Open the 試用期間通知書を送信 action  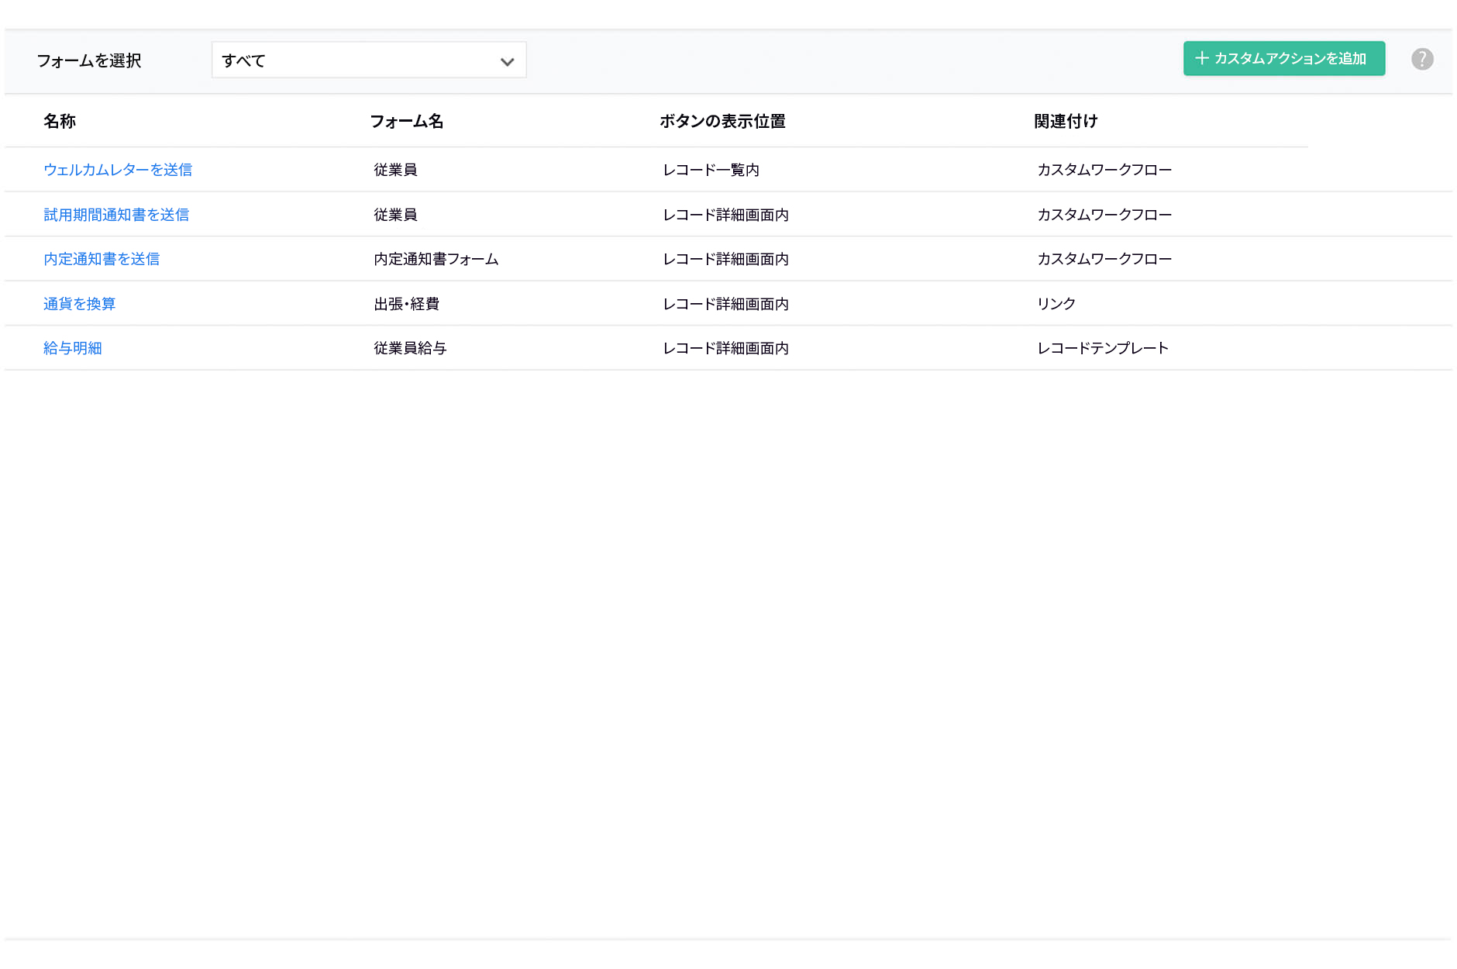pos(116,215)
